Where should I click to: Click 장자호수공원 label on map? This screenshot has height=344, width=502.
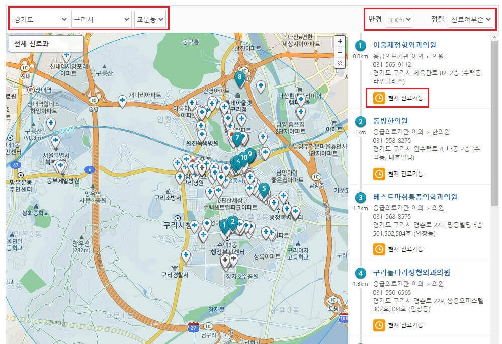tap(242, 276)
